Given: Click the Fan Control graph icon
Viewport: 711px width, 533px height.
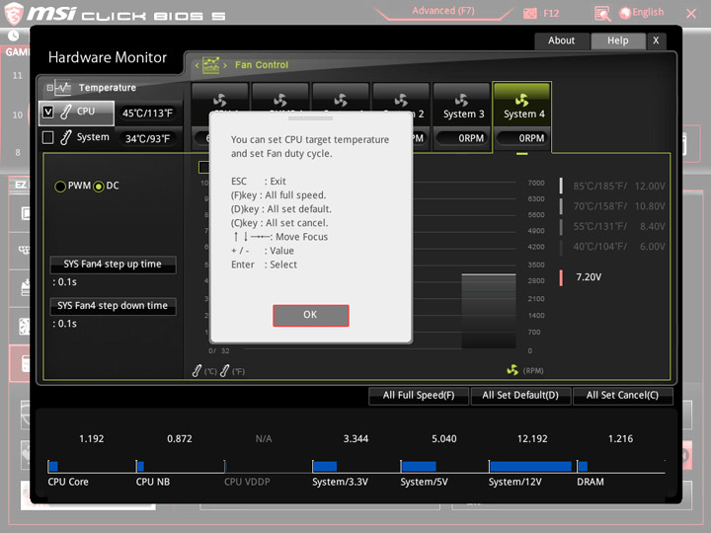Looking at the screenshot, I should coord(211,65).
